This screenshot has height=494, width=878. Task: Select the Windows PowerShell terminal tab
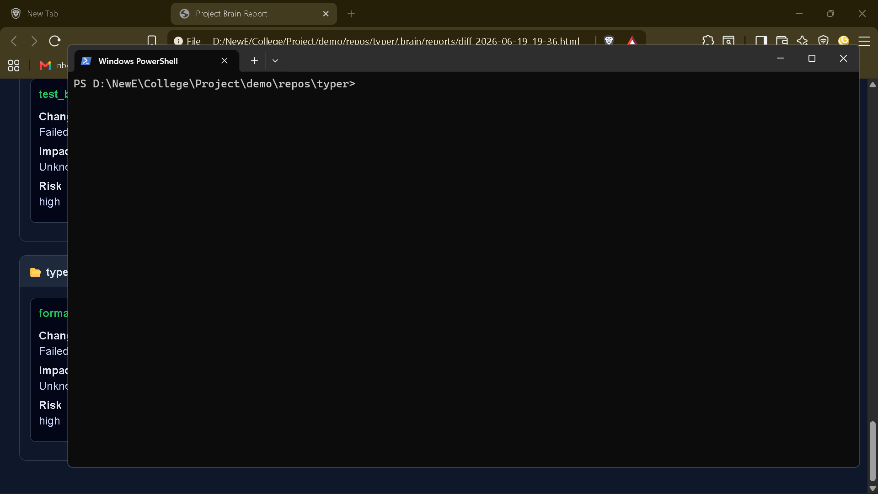click(157, 61)
